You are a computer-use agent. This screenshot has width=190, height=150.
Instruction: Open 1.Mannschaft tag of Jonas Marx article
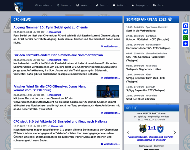click(54, 95)
